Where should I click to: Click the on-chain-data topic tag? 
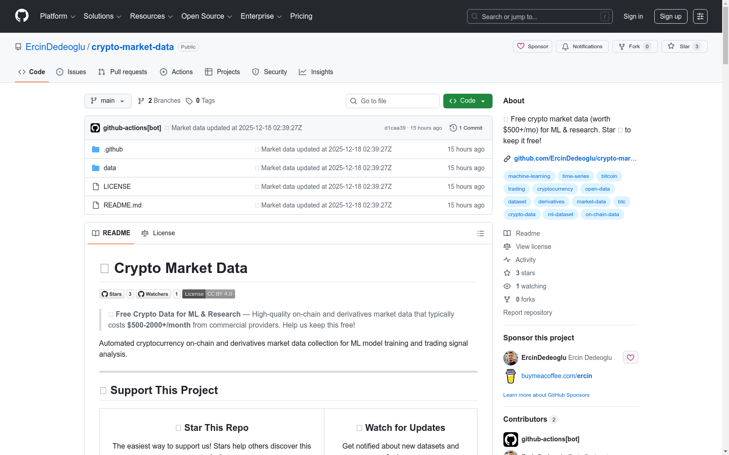pos(602,214)
